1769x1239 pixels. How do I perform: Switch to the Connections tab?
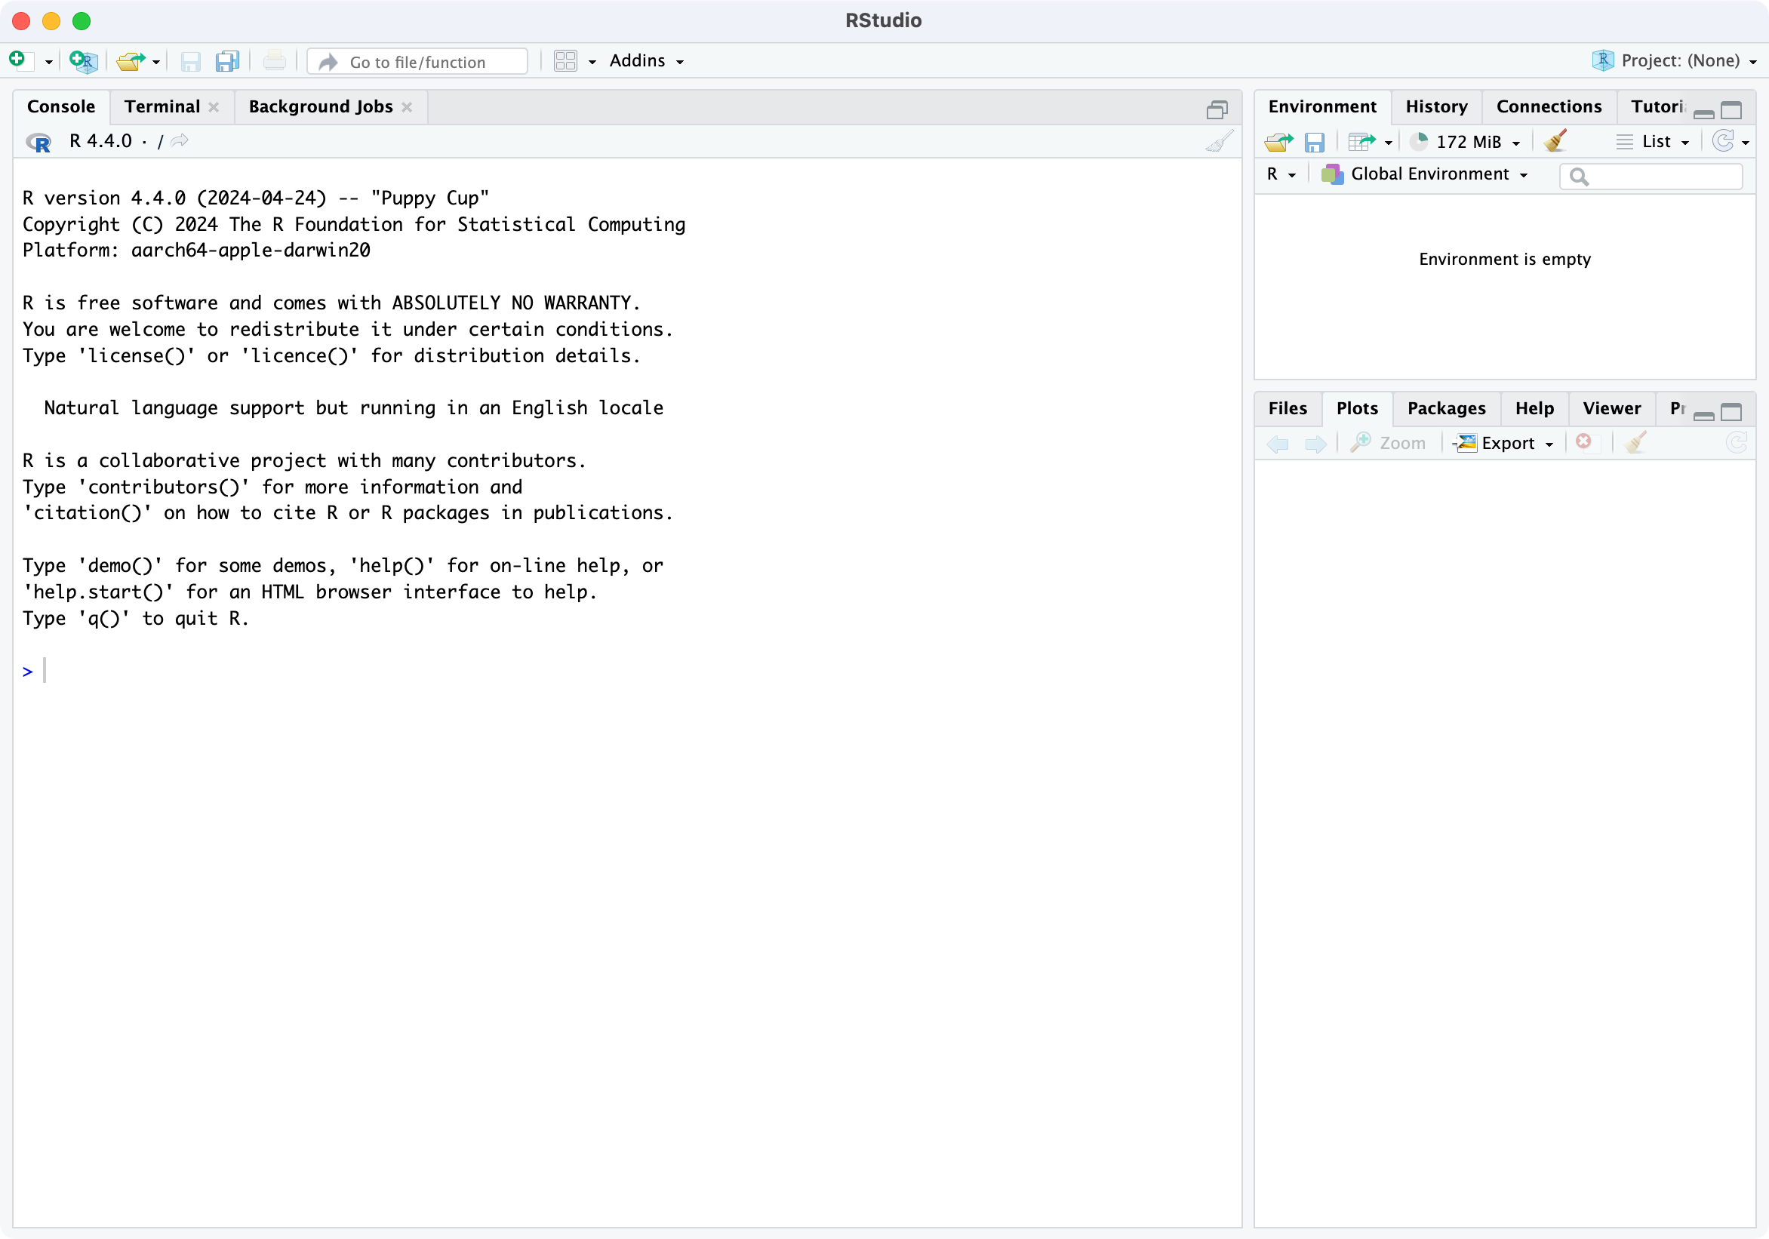1549,106
